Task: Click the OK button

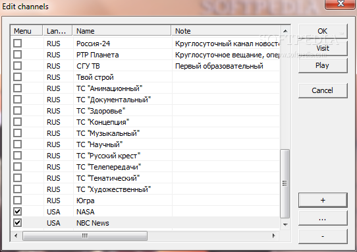Action: point(323,31)
